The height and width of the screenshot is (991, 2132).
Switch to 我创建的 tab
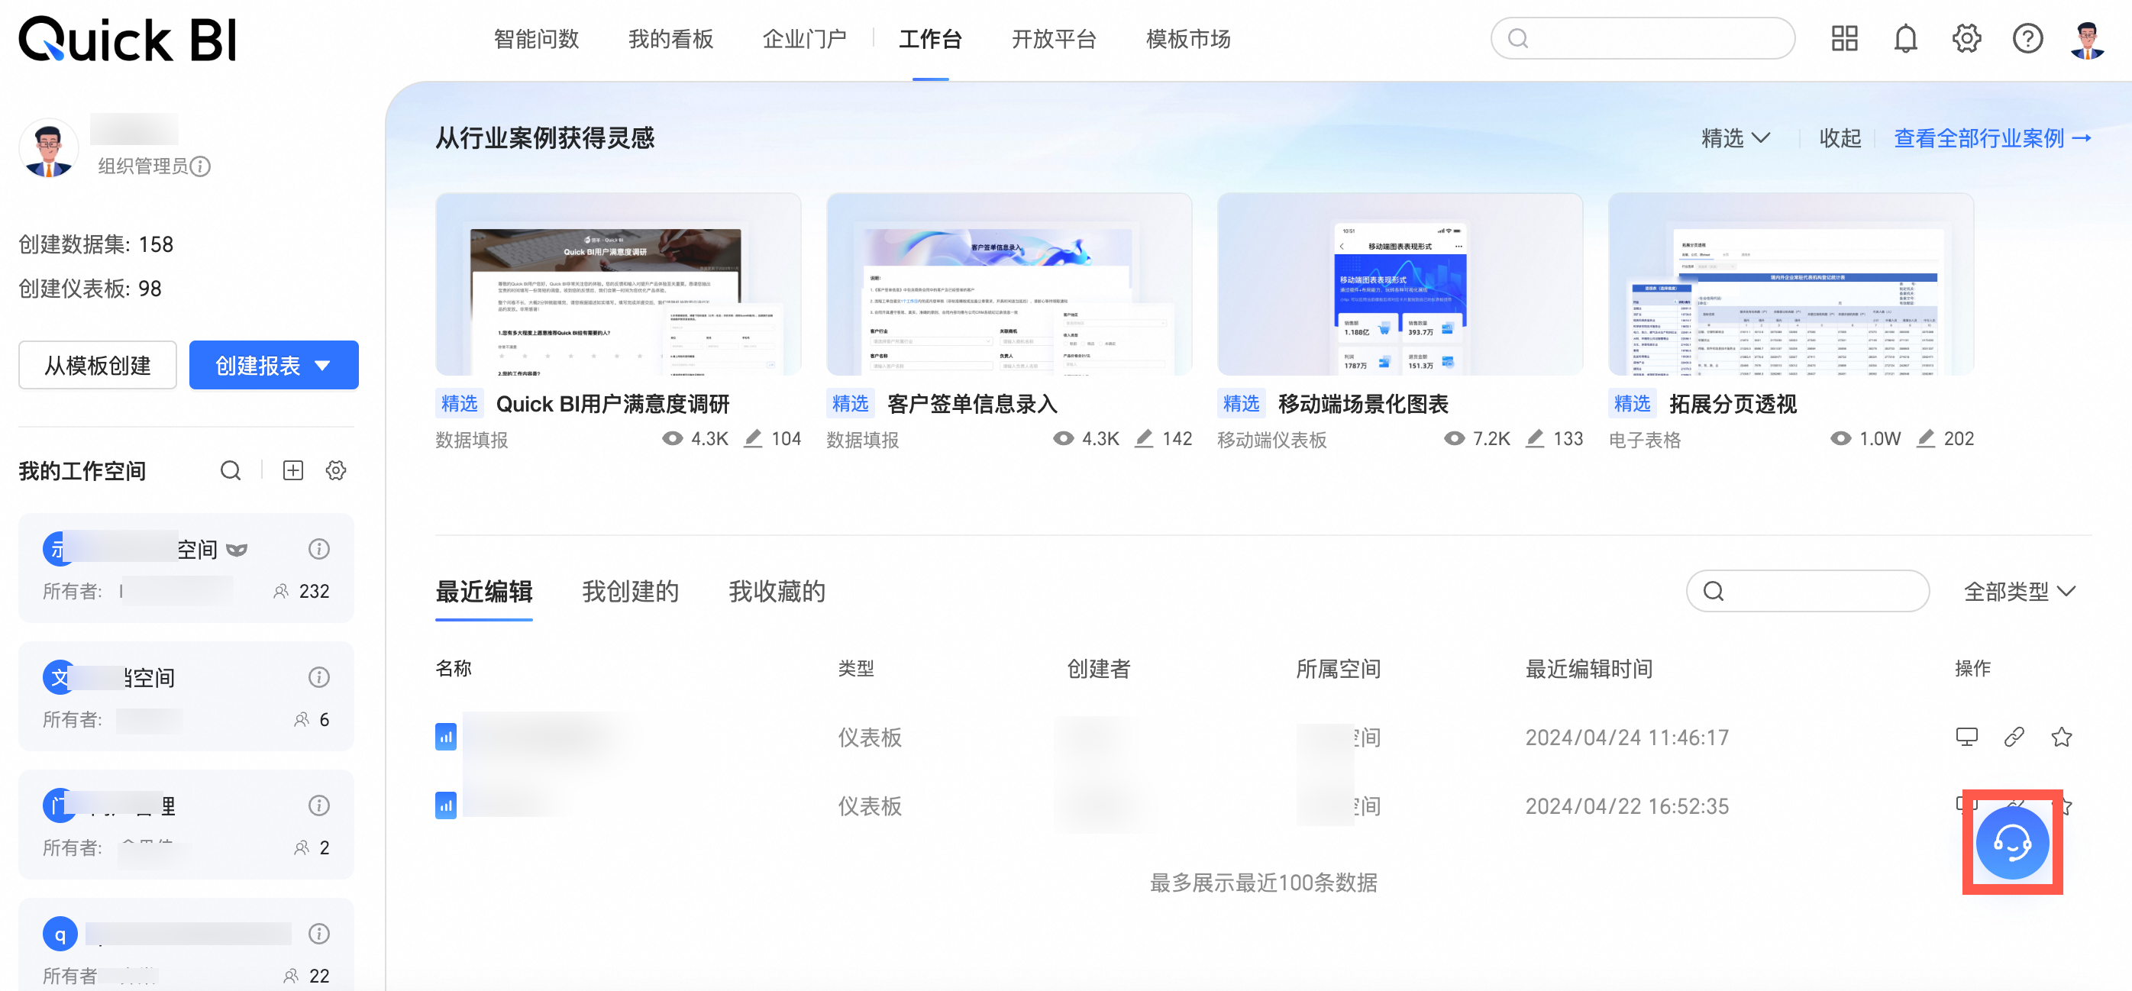[x=630, y=592]
